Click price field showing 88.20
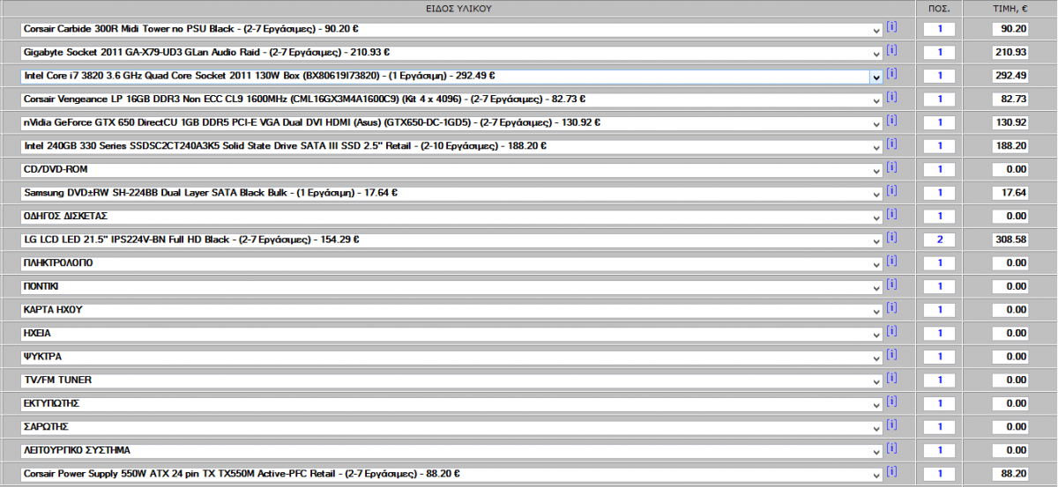The height and width of the screenshot is (487, 1058). click(x=1010, y=474)
